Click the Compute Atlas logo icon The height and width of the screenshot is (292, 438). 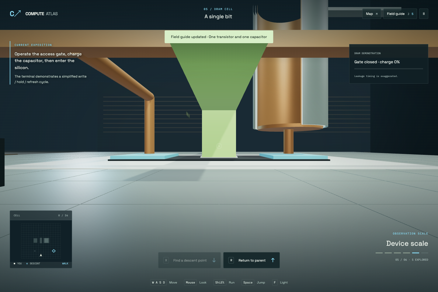coord(15,13)
